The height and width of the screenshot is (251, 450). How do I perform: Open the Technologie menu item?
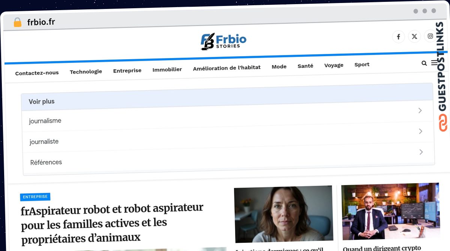(x=86, y=72)
